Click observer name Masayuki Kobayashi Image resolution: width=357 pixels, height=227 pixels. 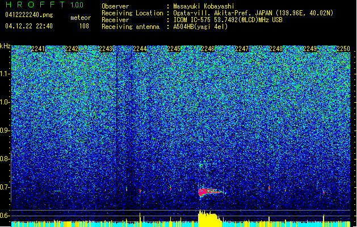click(x=204, y=6)
